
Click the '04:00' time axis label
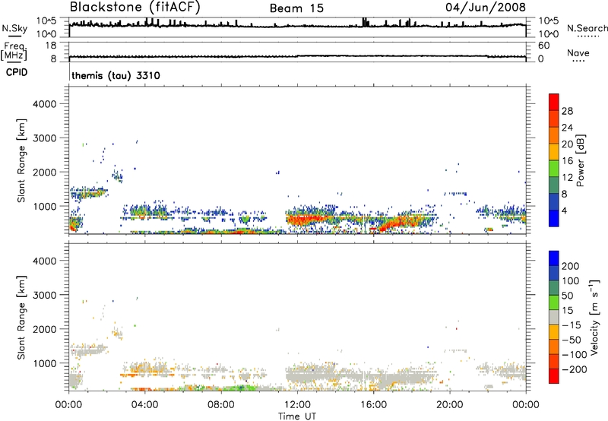coord(144,405)
